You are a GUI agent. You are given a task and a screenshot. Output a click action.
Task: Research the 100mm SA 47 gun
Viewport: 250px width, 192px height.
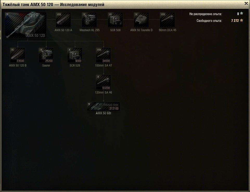pyautogui.click(x=104, y=55)
